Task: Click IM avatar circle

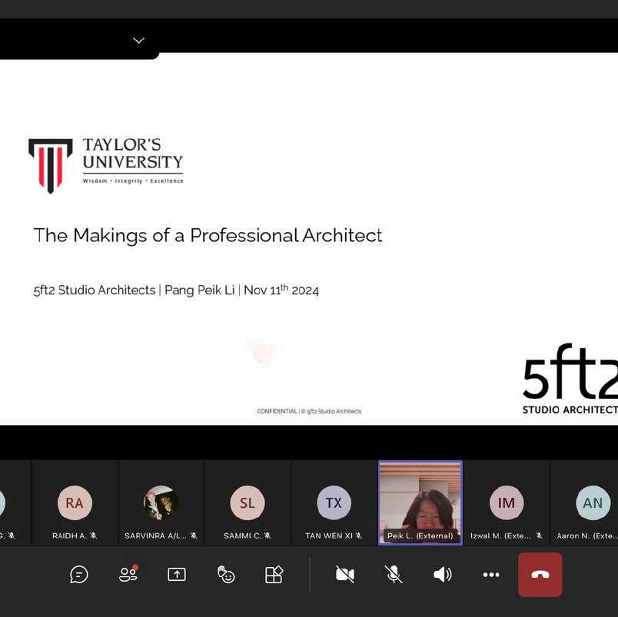Action: pos(507,503)
